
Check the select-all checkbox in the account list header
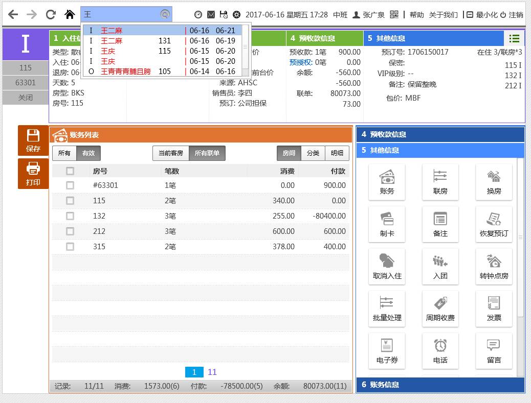[x=70, y=171]
